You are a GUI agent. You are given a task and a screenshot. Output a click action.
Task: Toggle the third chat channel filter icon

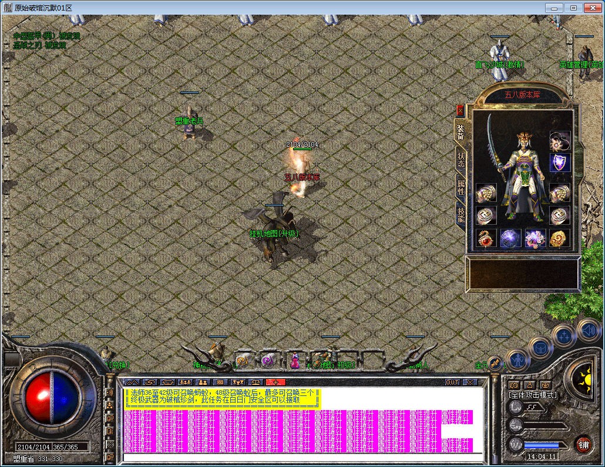tap(110, 418)
